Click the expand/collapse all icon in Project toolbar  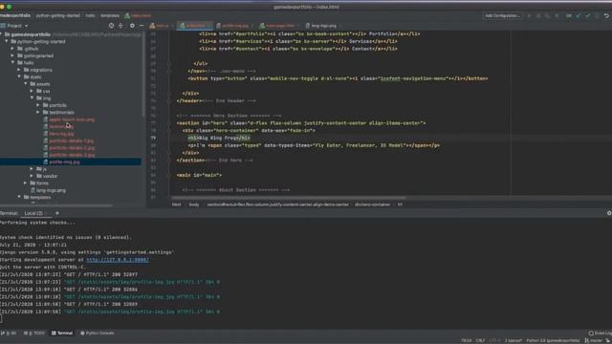[x=120, y=26]
